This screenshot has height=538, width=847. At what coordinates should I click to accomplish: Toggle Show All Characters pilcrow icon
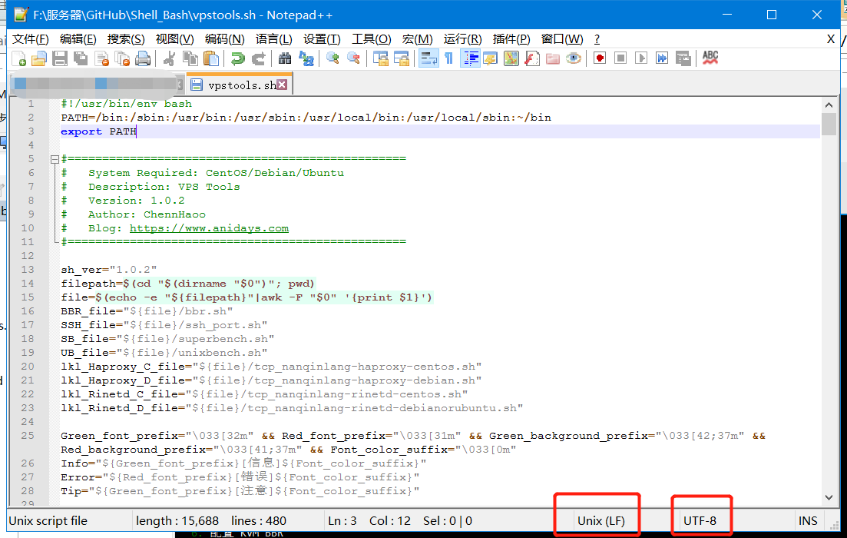[449, 58]
